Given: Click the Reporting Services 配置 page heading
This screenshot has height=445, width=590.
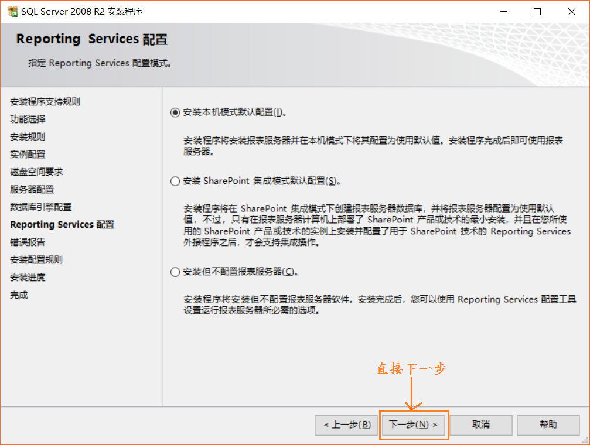Looking at the screenshot, I should (x=92, y=39).
